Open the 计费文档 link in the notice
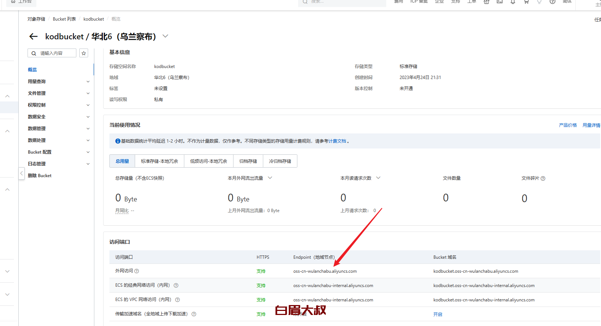 (x=337, y=141)
